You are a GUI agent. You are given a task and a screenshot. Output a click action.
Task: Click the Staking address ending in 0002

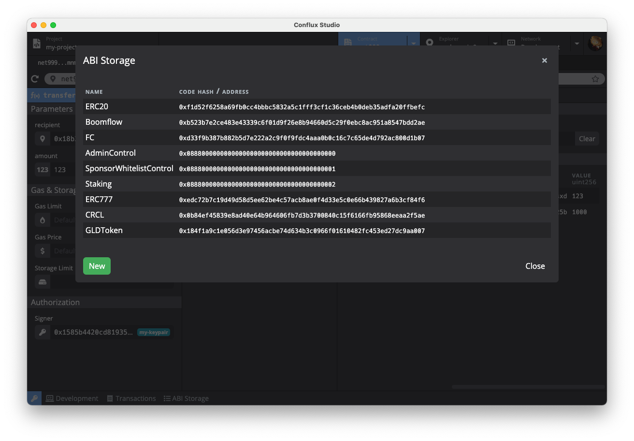coord(257,185)
